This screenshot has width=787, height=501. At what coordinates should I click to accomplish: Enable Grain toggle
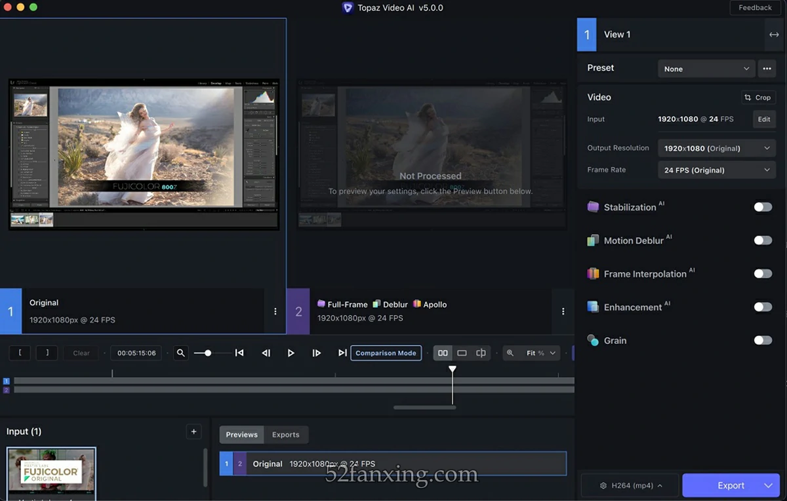[x=763, y=341]
